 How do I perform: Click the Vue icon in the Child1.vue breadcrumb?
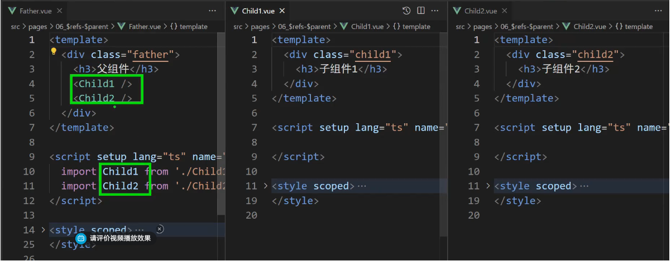344,26
